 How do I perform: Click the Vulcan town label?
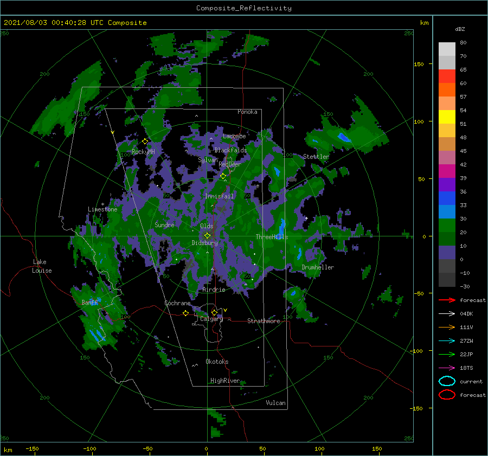point(275,403)
